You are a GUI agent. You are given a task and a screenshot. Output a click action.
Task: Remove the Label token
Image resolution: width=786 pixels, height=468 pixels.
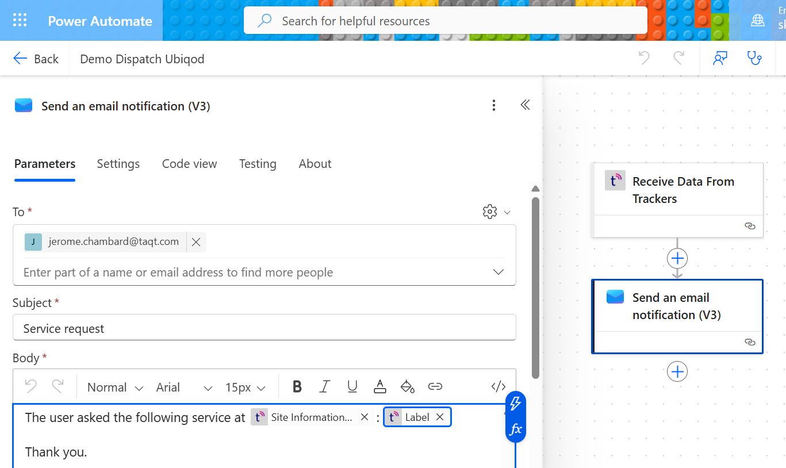(440, 417)
